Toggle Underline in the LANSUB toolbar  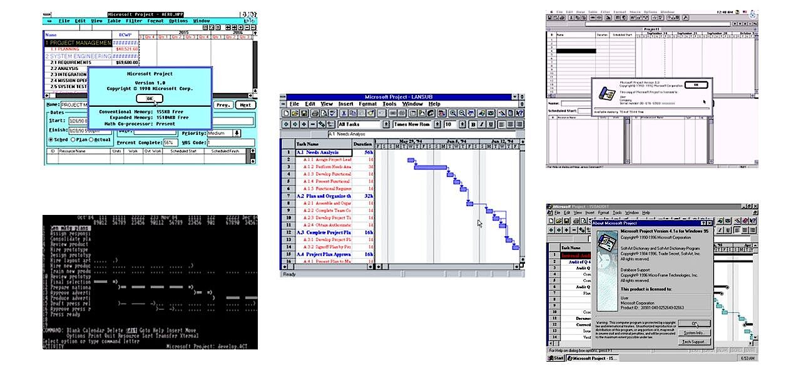point(492,124)
